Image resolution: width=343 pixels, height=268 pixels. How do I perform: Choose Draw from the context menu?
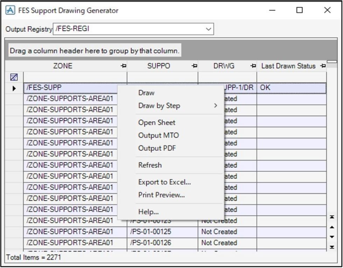[x=146, y=93]
